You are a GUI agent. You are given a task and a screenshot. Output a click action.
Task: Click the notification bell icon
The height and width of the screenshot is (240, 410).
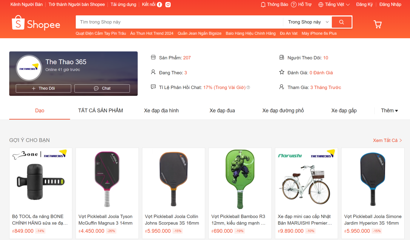[263, 5]
